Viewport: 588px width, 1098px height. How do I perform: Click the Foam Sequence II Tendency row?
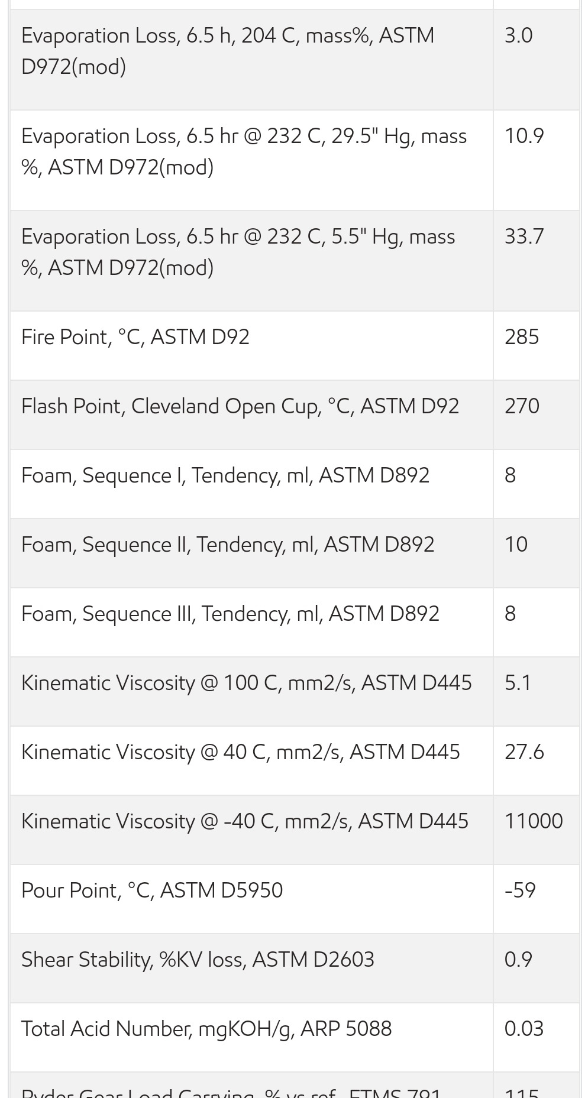pyautogui.click(x=228, y=545)
